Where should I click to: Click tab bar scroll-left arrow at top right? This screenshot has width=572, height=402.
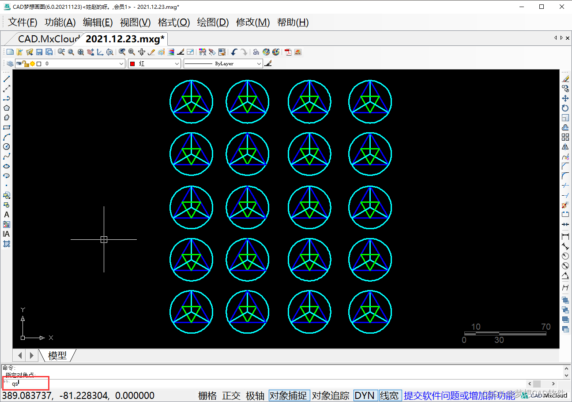click(556, 38)
